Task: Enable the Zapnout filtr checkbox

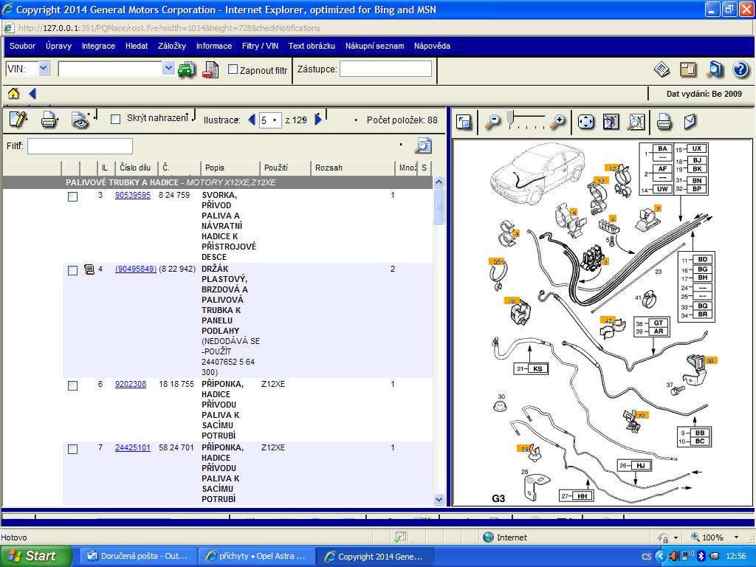Action: point(233,69)
